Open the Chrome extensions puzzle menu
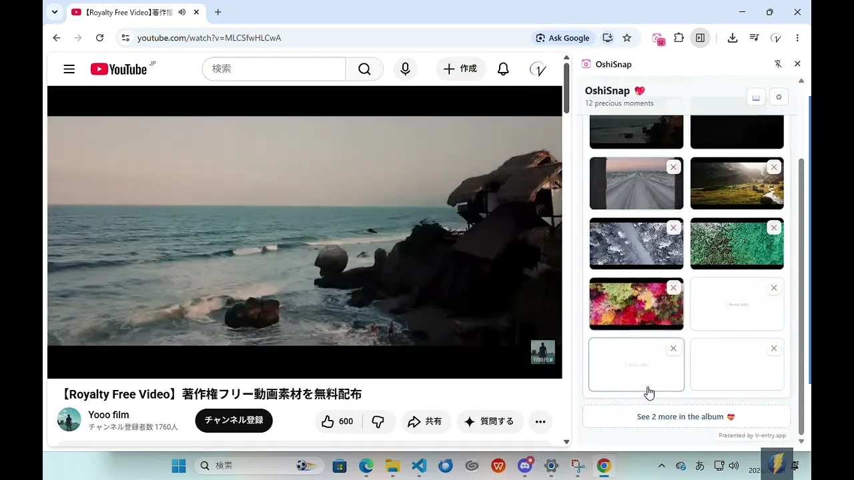The height and width of the screenshot is (480, 854). tap(679, 38)
